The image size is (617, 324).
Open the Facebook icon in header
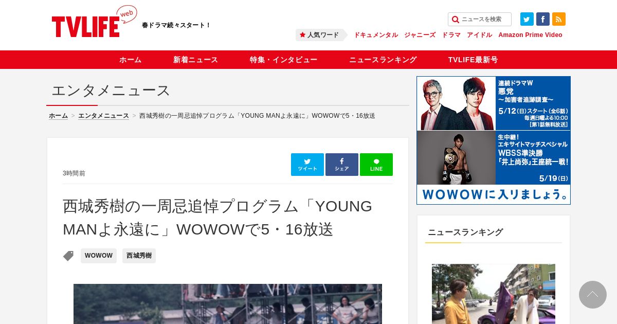[543, 19]
